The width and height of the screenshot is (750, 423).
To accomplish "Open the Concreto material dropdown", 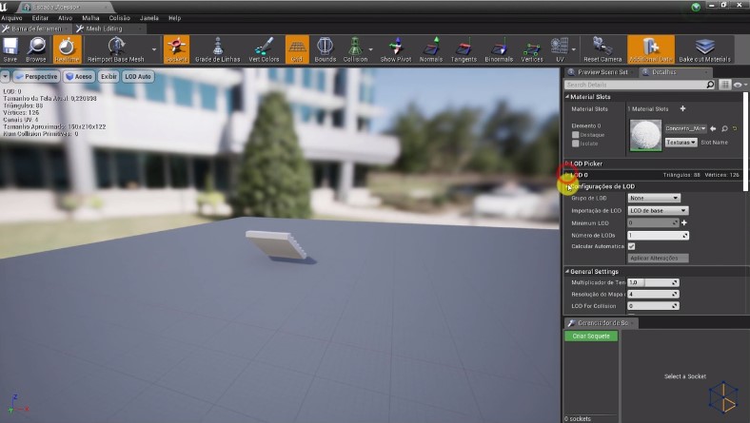I will pos(685,128).
